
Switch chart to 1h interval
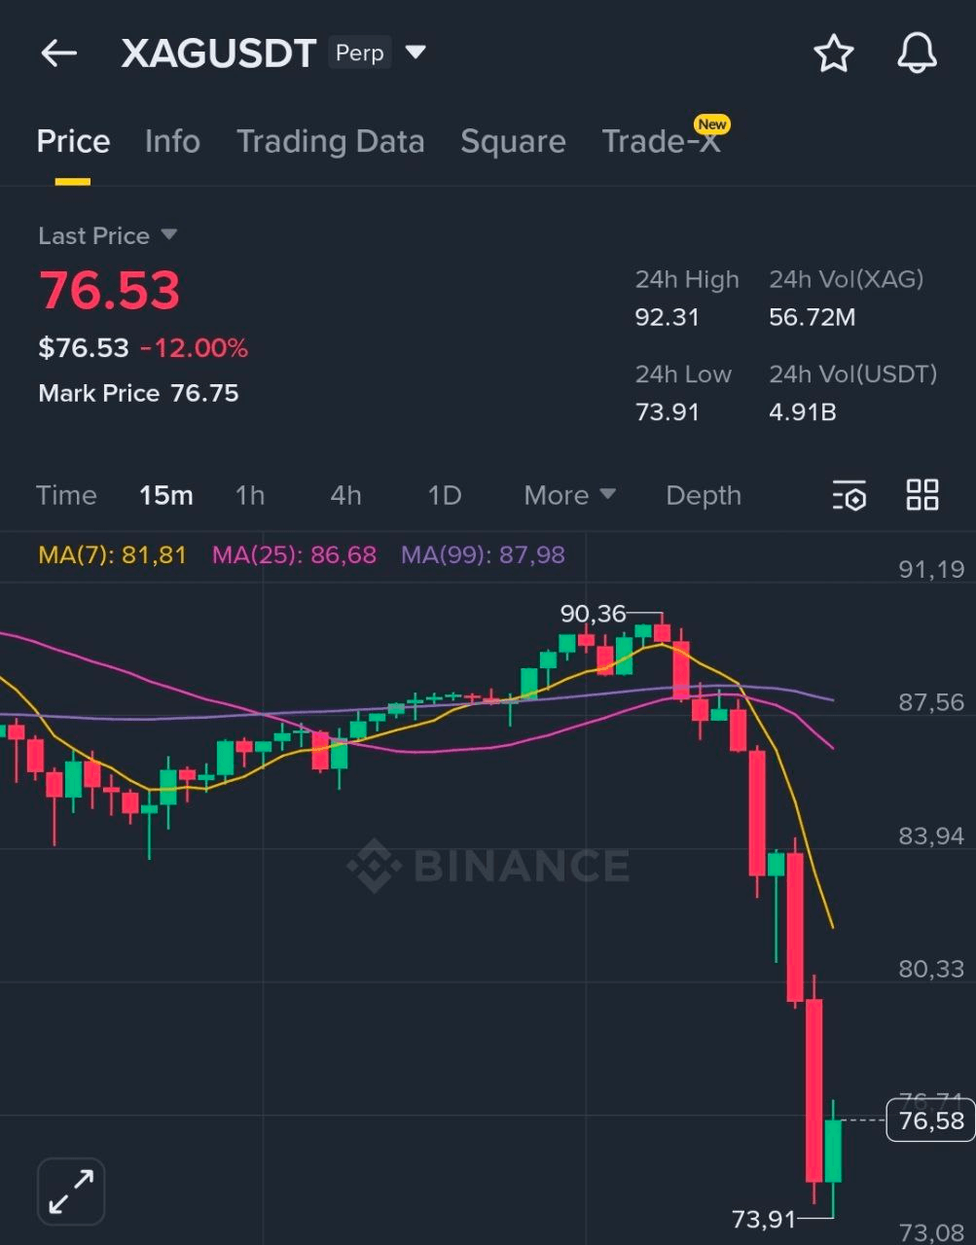(250, 495)
